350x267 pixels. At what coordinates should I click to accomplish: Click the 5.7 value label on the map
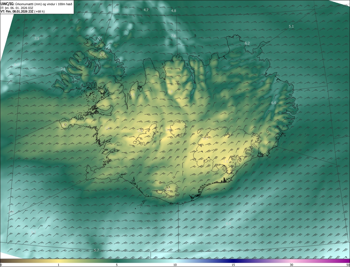tap(96, 250)
